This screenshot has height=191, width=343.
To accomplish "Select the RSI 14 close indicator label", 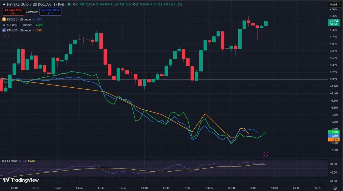I will [x=10, y=161].
